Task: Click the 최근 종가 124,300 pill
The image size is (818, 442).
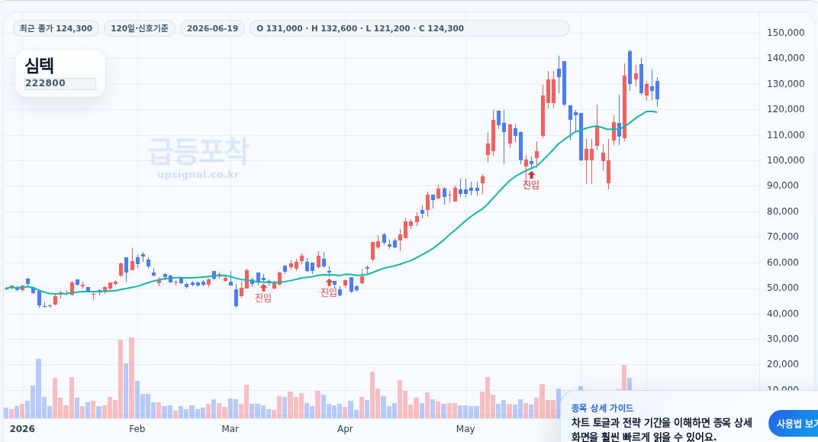Action: pyautogui.click(x=56, y=28)
